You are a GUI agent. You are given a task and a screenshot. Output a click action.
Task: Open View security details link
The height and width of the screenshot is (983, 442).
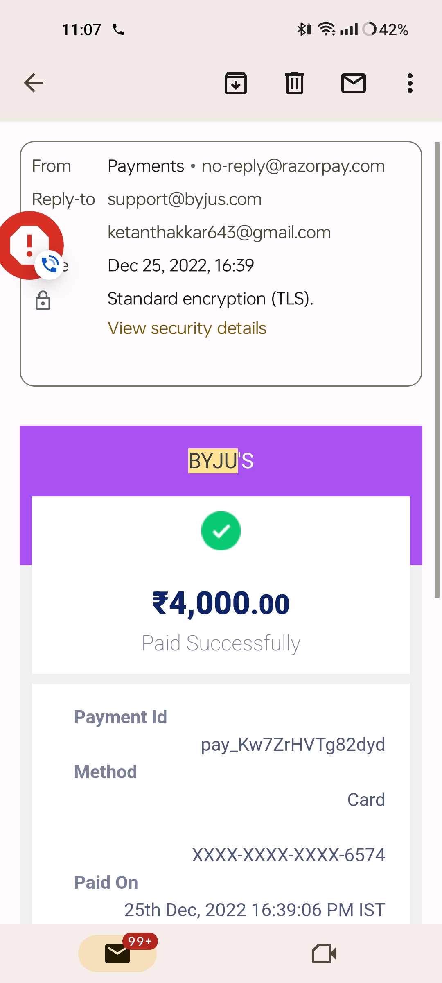pyautogui.click(x=187, y=328)
